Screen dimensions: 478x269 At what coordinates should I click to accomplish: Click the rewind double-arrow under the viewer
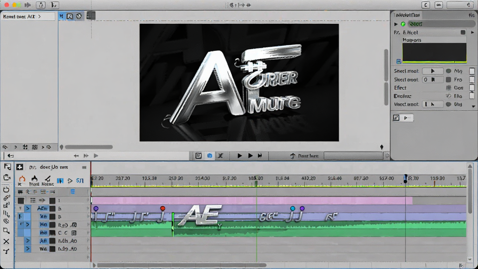pyautogui.click(x=76, y=156)
